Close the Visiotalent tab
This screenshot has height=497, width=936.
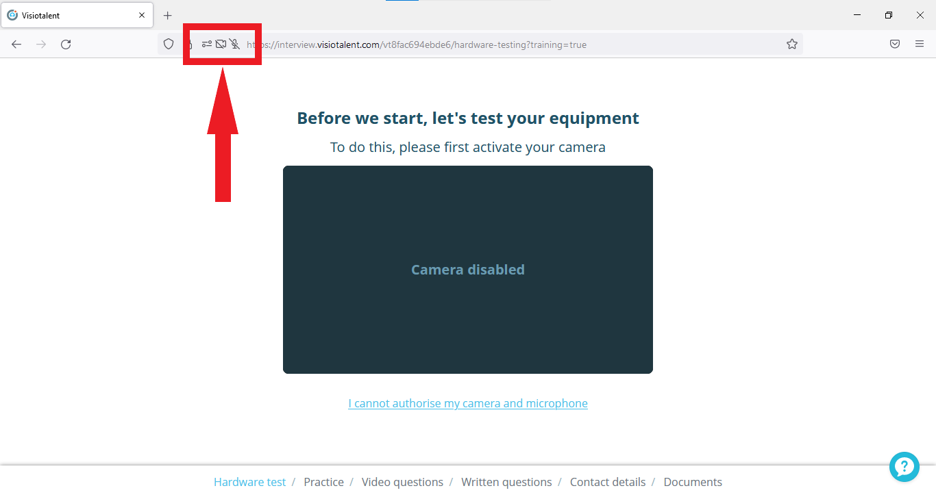(142, 15)
